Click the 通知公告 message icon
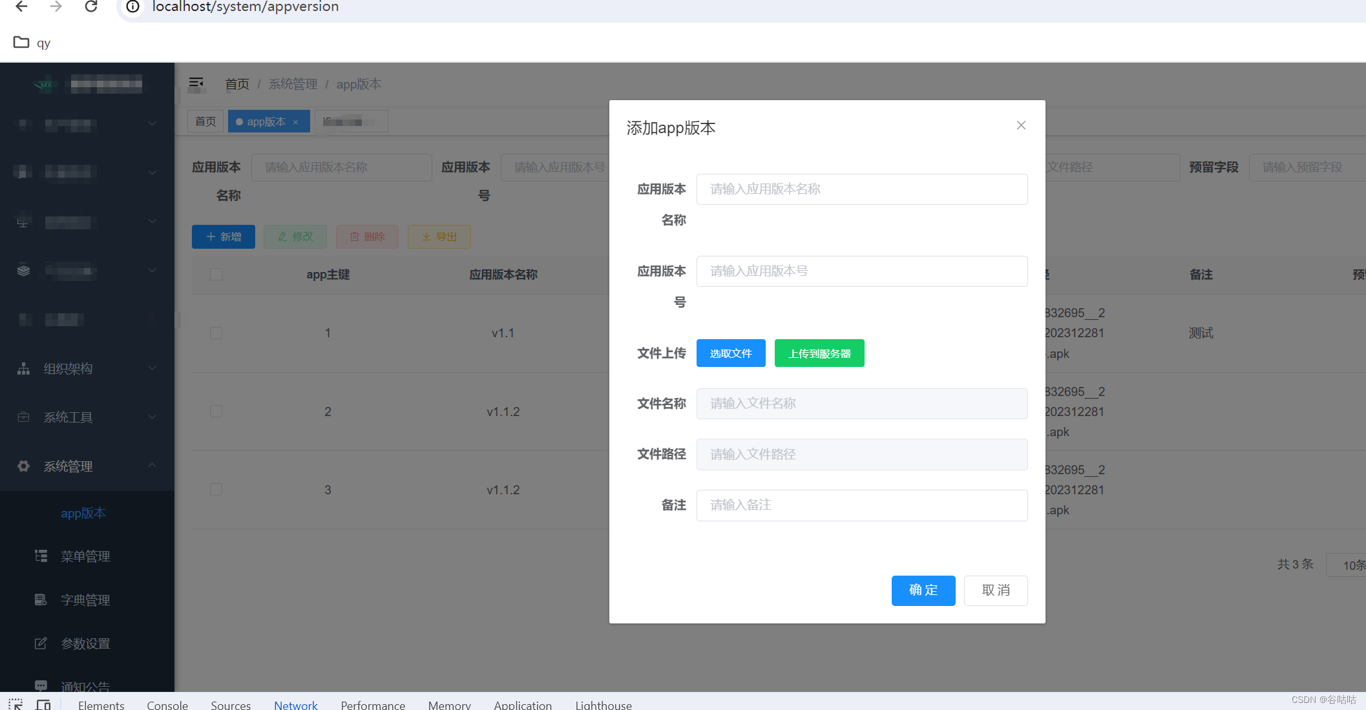Screen dimensions: 1366x710 [x=41, y=685]
